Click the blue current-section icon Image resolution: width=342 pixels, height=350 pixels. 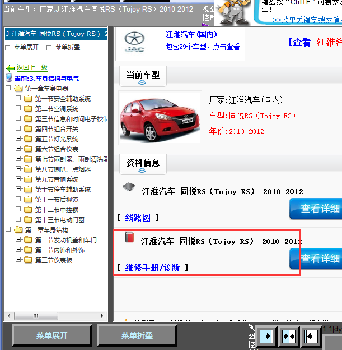click(9, 78)
